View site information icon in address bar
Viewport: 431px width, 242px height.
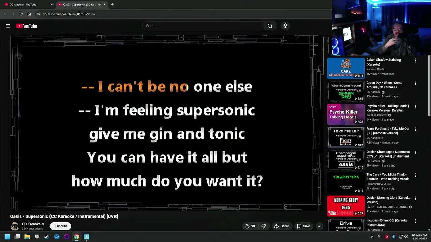pyautogui.click(x=39, y=14)
